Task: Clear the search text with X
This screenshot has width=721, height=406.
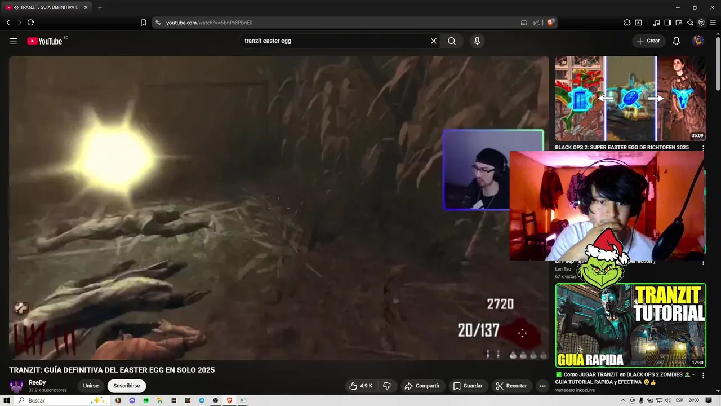Action: 434,41
